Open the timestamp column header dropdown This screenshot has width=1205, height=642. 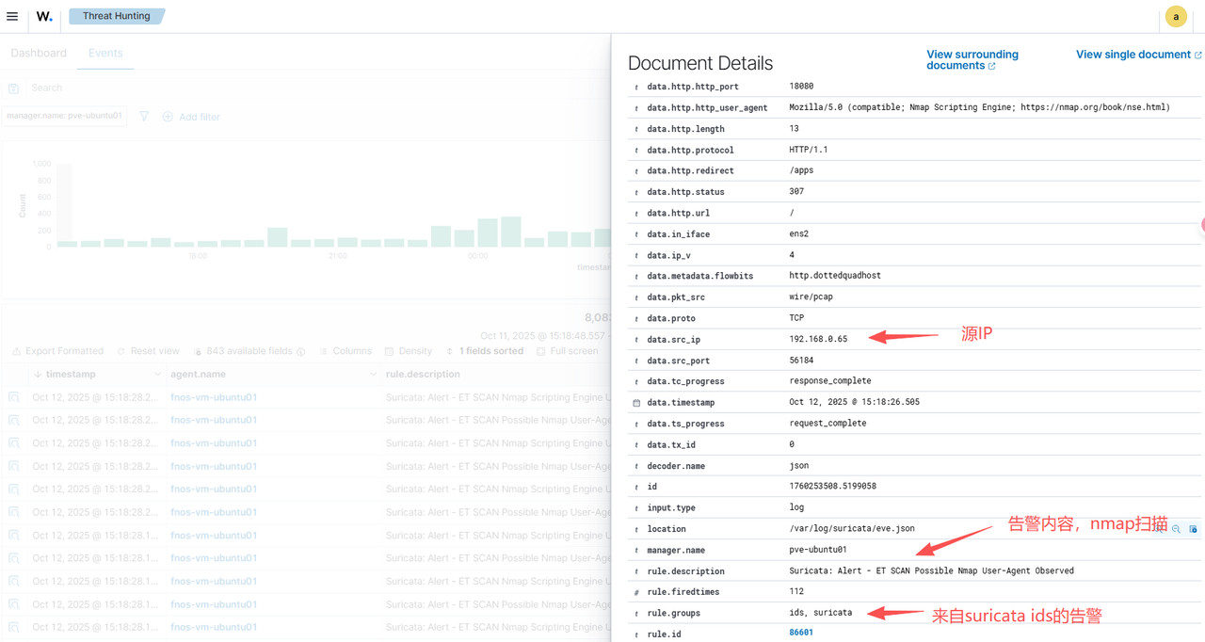(156, 375)
